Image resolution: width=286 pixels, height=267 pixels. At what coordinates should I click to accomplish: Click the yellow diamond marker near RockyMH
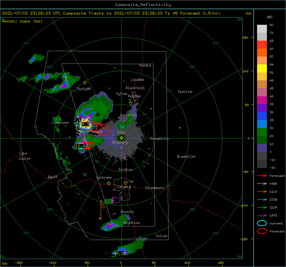[x=85, y=83]
